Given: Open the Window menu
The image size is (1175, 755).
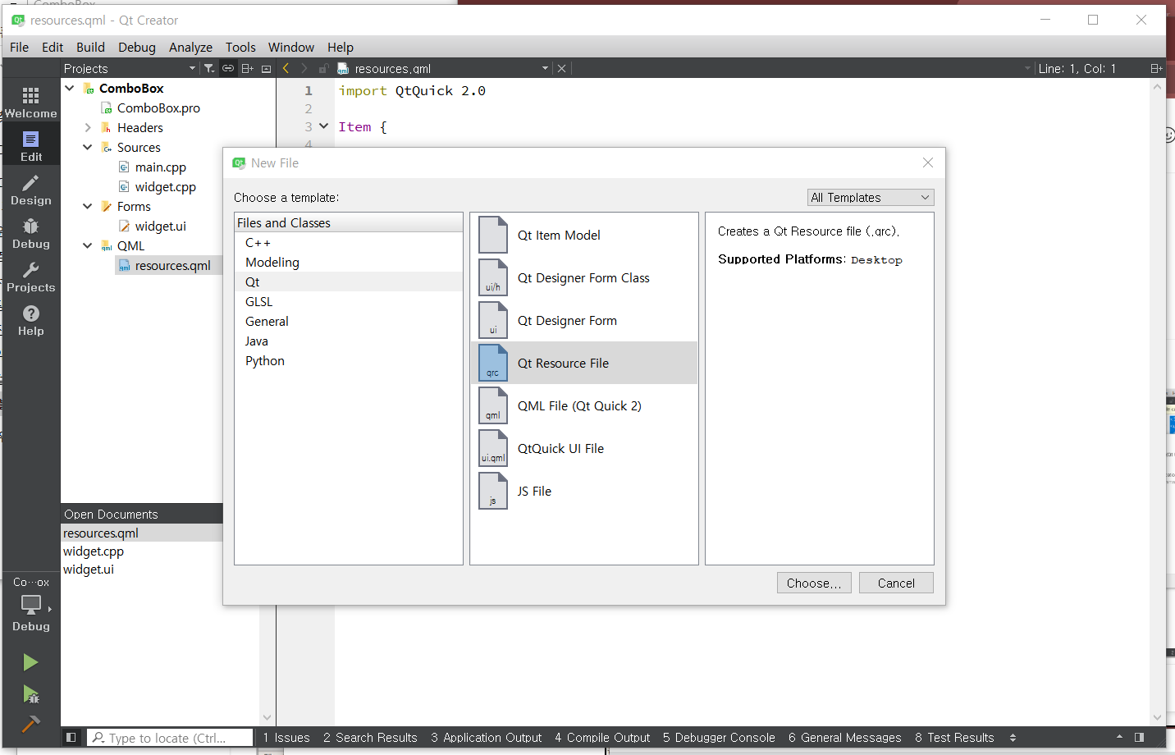Looking at the screenshot, I should click(291, 47).
